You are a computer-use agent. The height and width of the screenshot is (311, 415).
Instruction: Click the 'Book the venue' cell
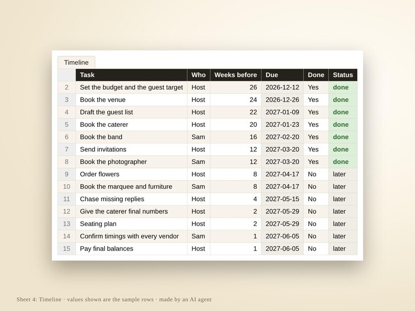131,100
